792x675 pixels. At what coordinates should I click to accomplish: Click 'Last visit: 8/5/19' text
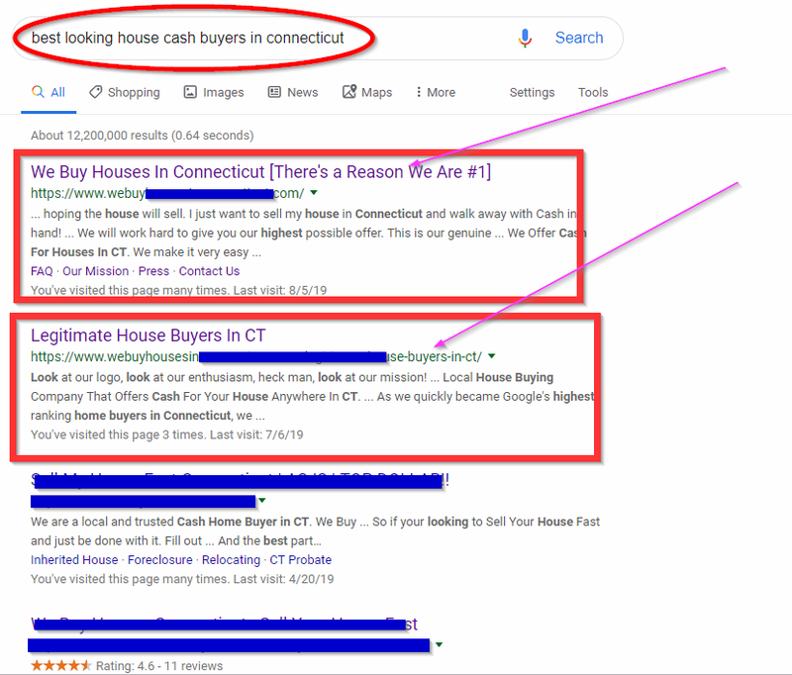(280, 290)
